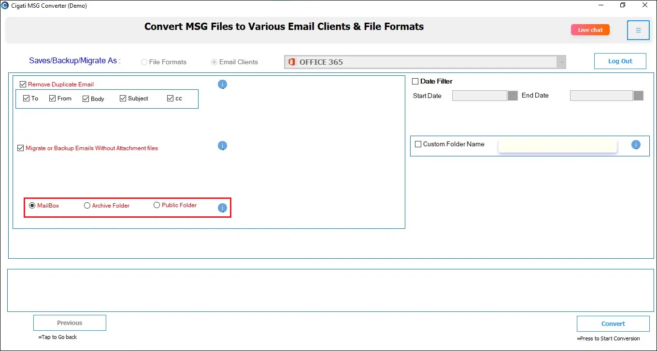The width and height of the screenshot is (657, 351).
Task: Click the End Date label
Action: click(x=535, y=96)
